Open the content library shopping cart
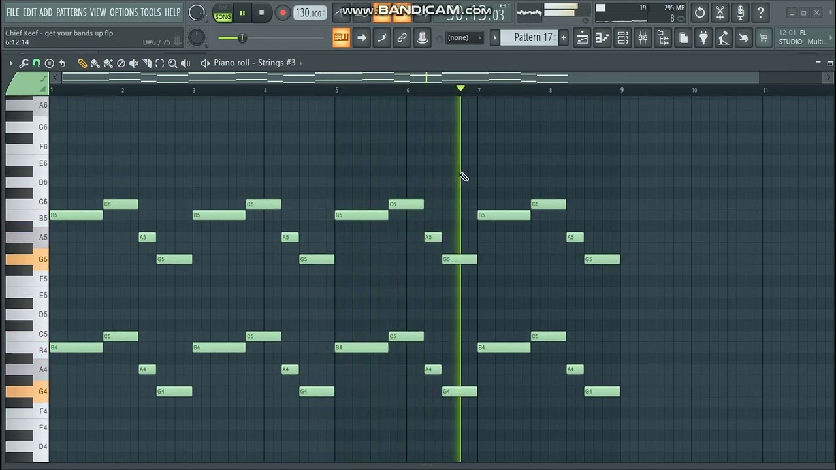Viewport: 836px width, 470px height. (x=764, y=38)
